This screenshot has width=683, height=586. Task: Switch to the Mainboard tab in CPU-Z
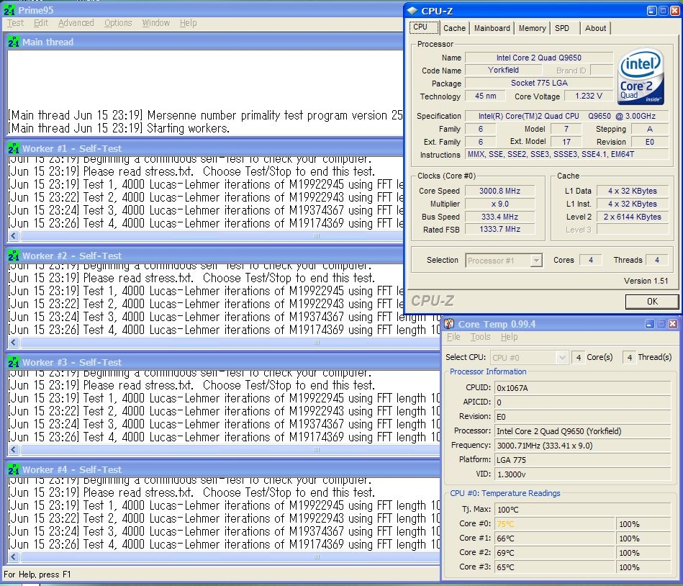(492, 28)
